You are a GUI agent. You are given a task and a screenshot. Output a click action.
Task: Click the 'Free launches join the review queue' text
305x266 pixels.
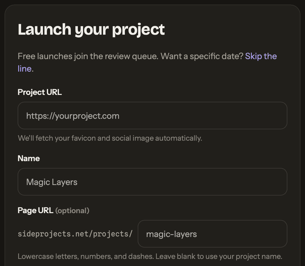(88, 56)
